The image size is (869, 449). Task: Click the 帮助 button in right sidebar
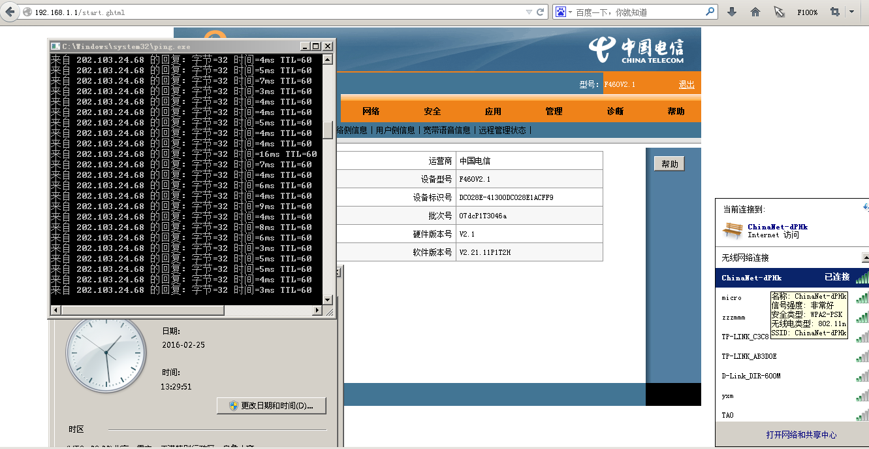tap(669, 164)
